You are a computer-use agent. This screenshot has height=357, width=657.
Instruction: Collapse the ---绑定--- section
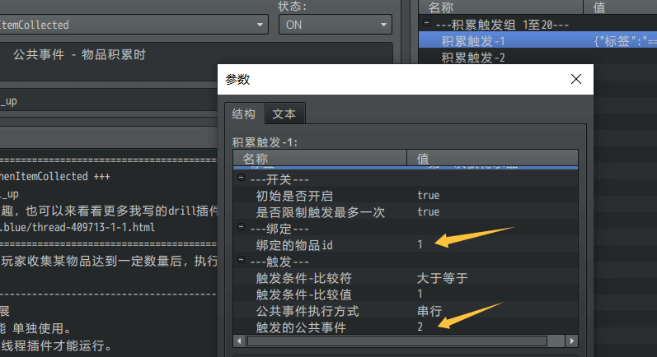(x=241, y=229)
